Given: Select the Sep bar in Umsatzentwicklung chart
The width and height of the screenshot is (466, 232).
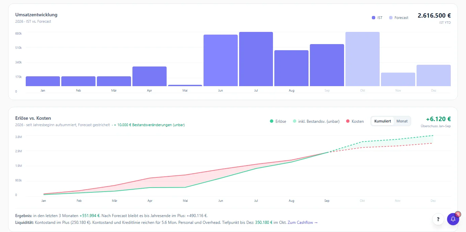Looking at the screenshot, I should (x=327, y=65).
